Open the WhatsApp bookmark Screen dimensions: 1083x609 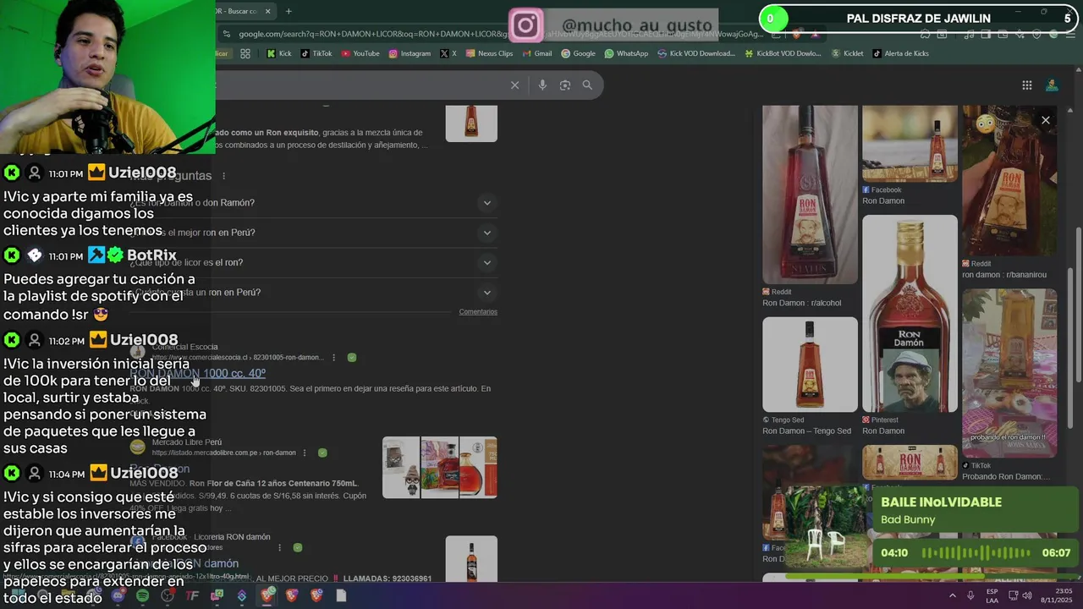click(626, 53)
